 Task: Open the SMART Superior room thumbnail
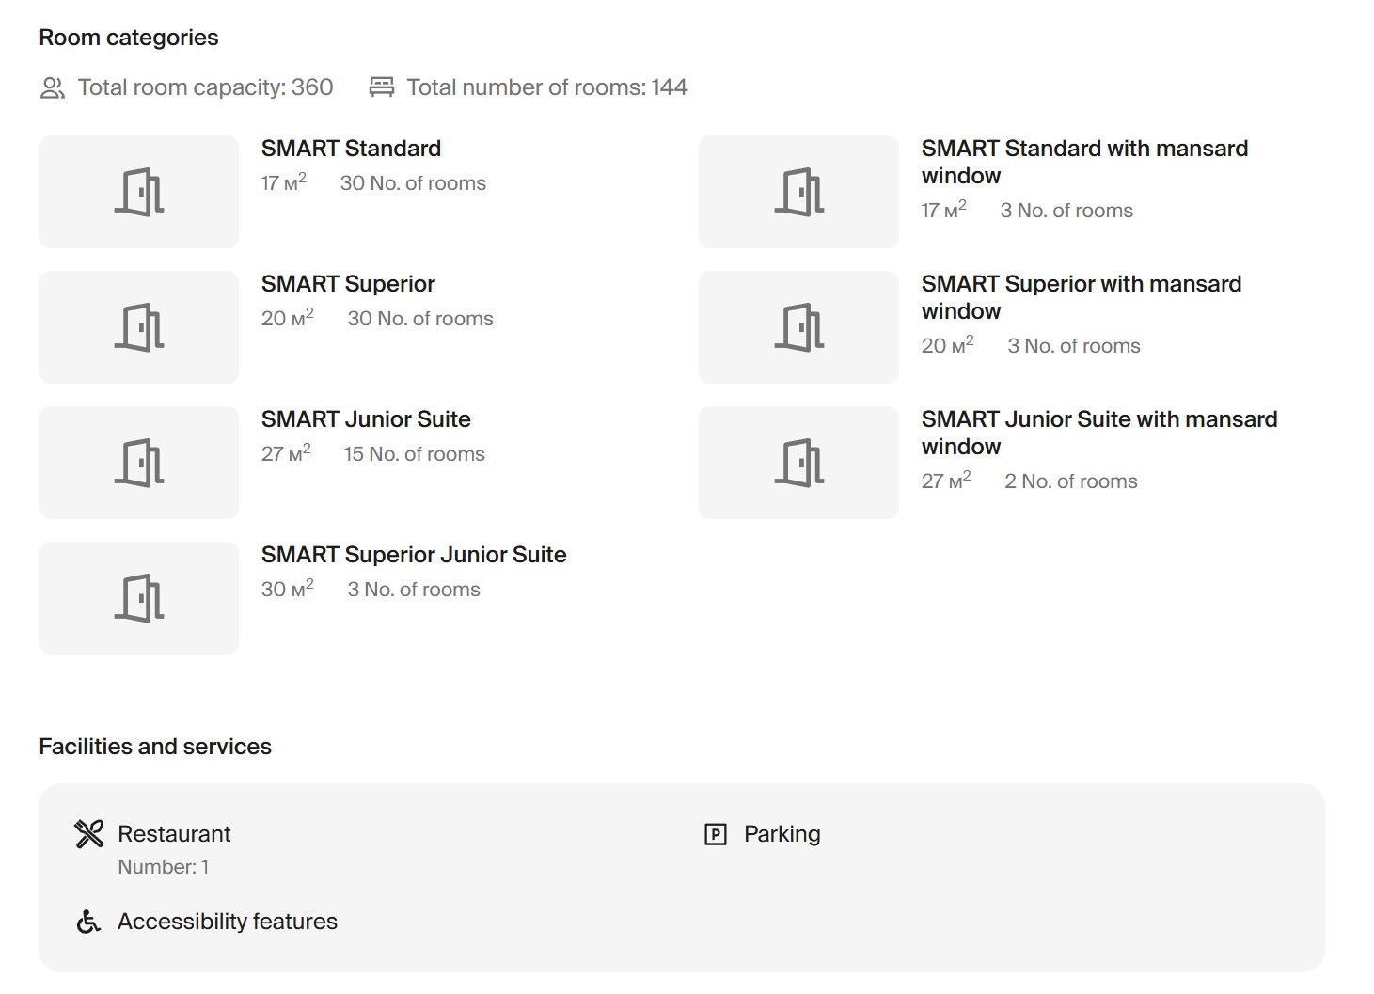pos(138,327)
